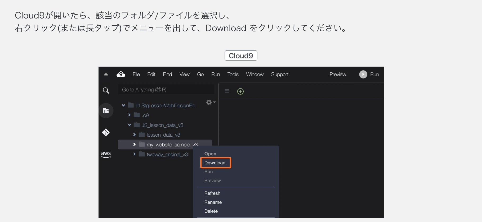Select the twoway_original_v3 folder name
The height and width of the screenshot is (222, 482).
[x=167, y=154]
